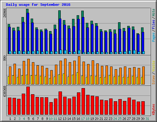The width and height of the screenshot is (157, 122).
Task: Click the y-axis value 638368
Action: [5, 91]
